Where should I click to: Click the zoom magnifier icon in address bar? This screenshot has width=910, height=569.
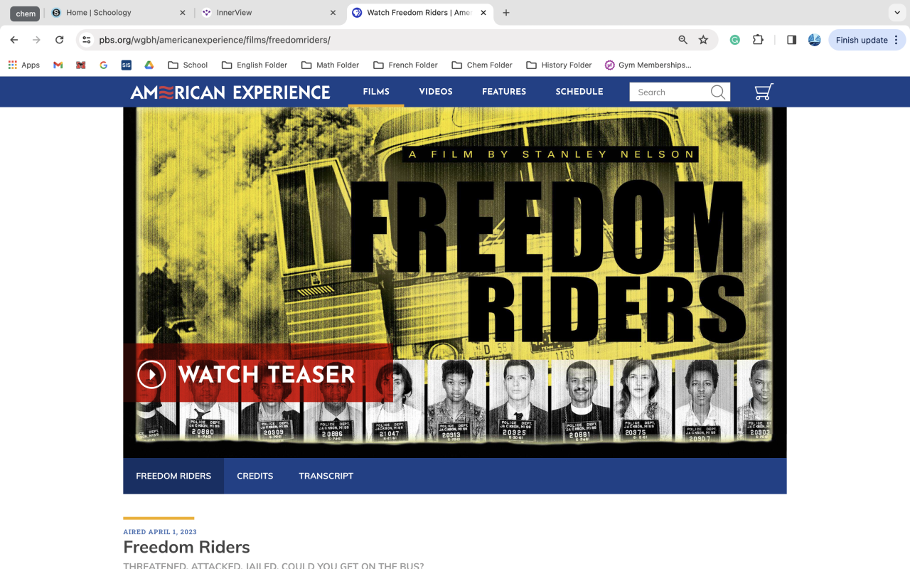682,40
